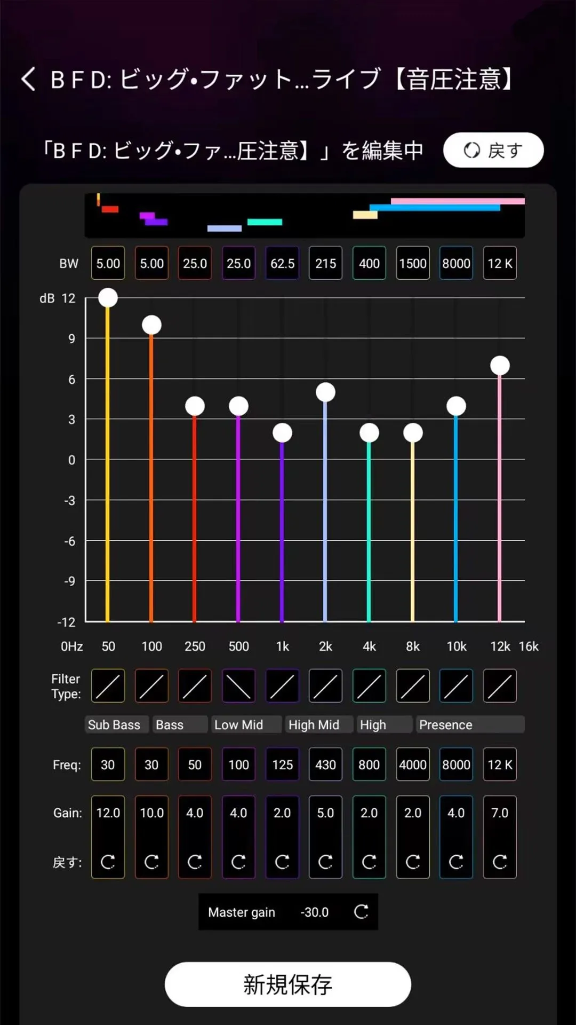Viewport: 576px width, 1025px height.
Task: Reset the gain of the 250Hz band
Action: point(195,862)
